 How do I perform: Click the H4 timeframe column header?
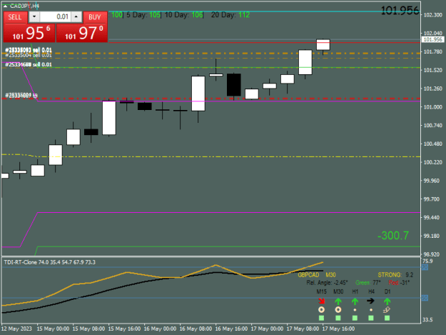(371, 291)
